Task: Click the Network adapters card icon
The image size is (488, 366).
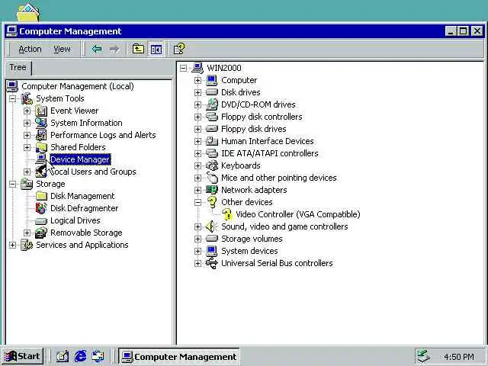Action: [x=212, y=190]
